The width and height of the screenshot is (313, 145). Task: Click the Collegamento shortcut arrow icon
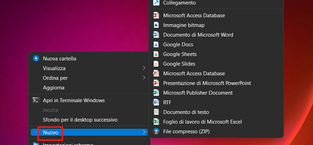point(156,3)
